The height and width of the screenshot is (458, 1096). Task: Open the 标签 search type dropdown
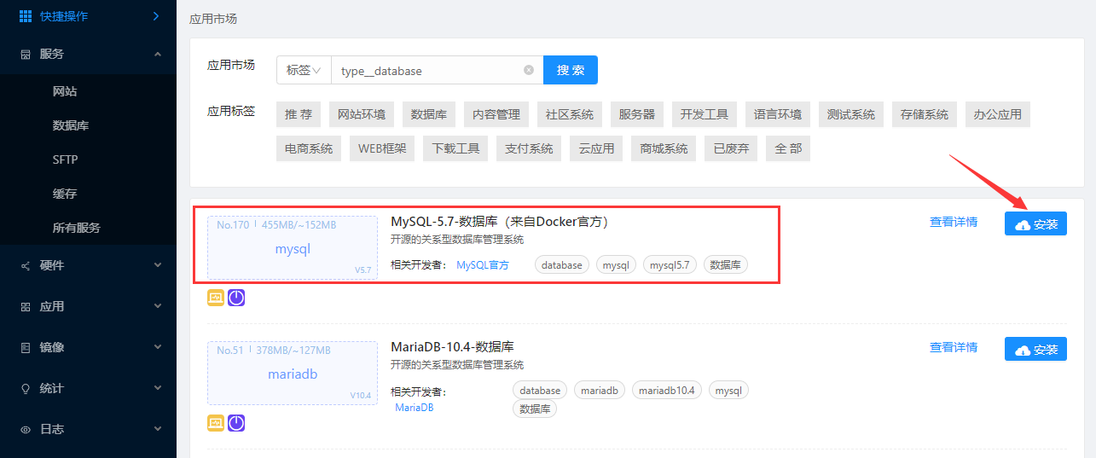click(304, 71)
